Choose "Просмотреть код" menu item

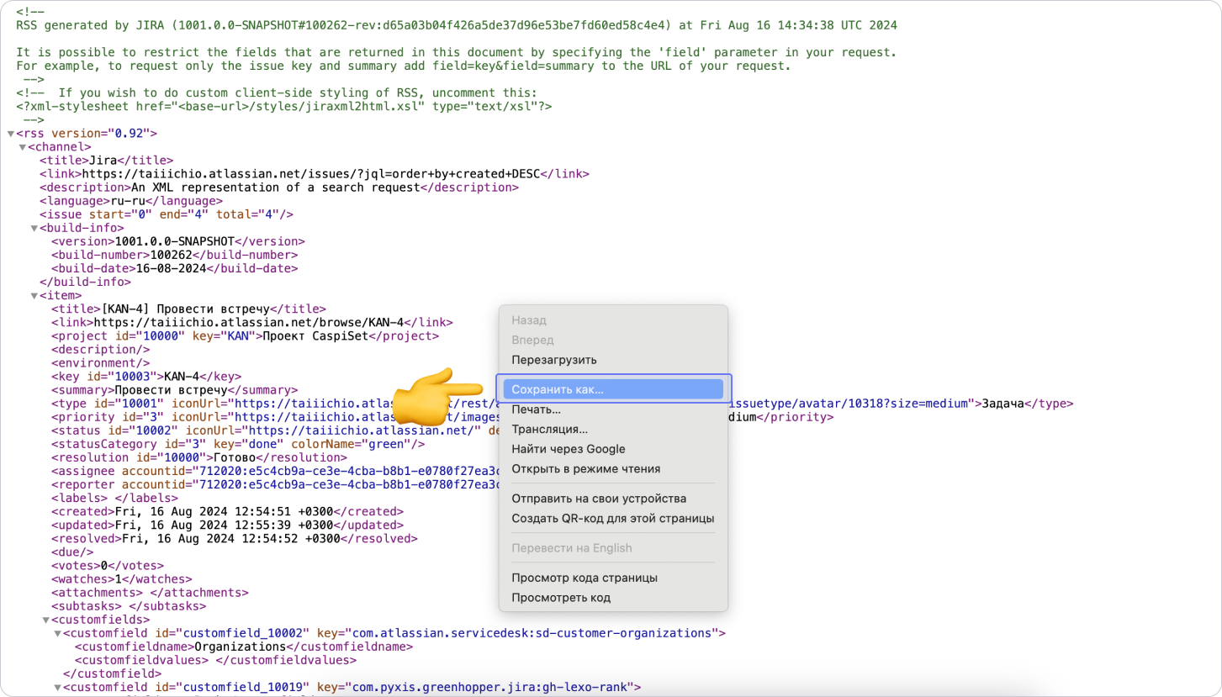[560, 598]
